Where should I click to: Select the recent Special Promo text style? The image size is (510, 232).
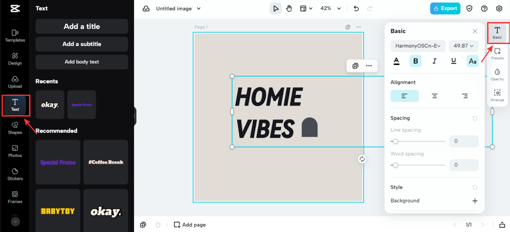tap(82, 105)
